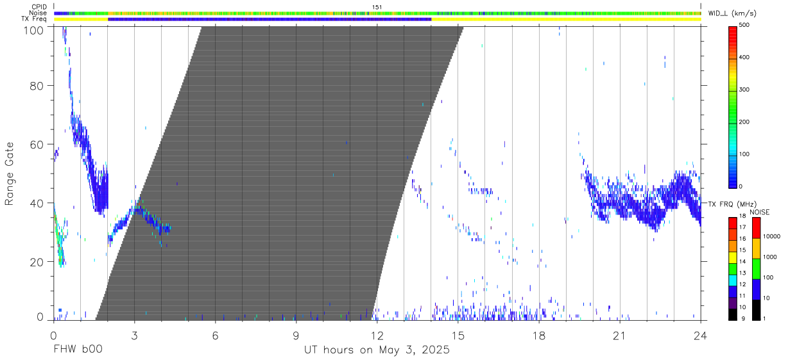Click the blue segment of the TX Freq bar
This screenshot has width=788, height=363.
270,19
